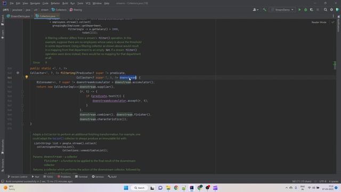Click the stop process icon

tap(318, 10)
